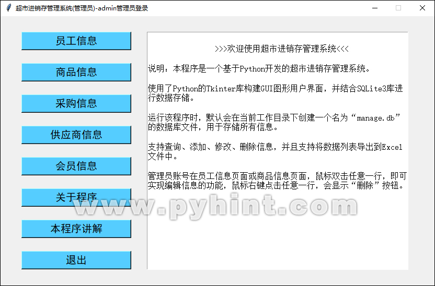The width and height of the screenshot is (435, 286).
Task: Click the welcome heading 欢迎使用超市进销存管理系统
Action: tap(282, 49)
